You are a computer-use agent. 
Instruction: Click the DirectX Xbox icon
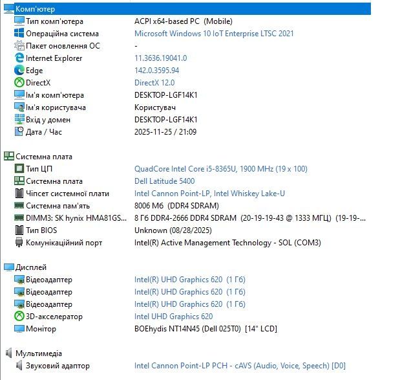point(19,82)
